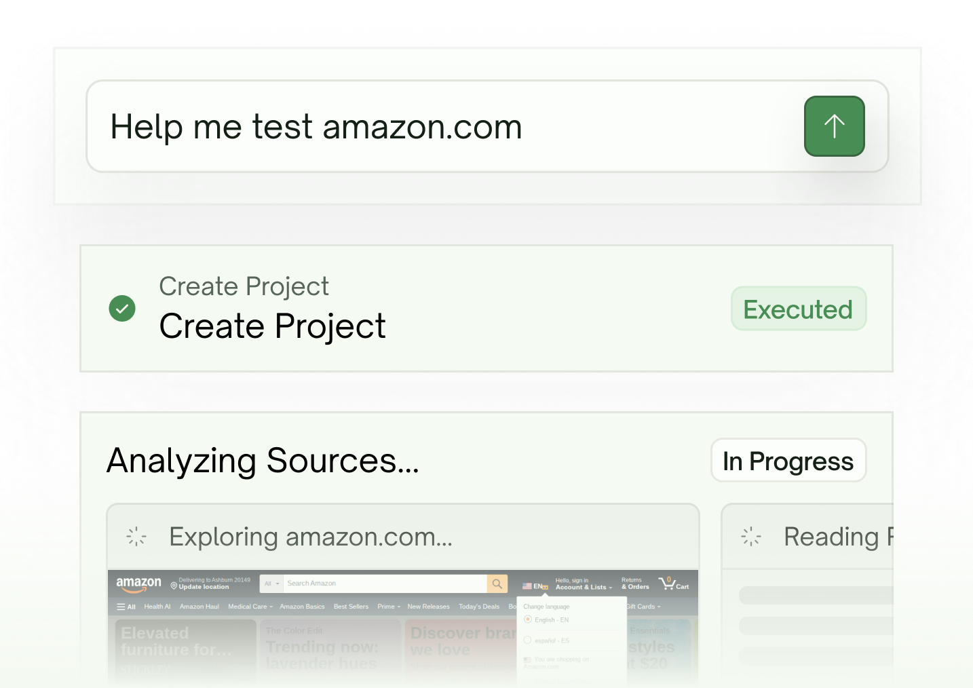The image size is (973, 688).
Task: Select the English - EN radio option
Action: click(x=527, y=619)
